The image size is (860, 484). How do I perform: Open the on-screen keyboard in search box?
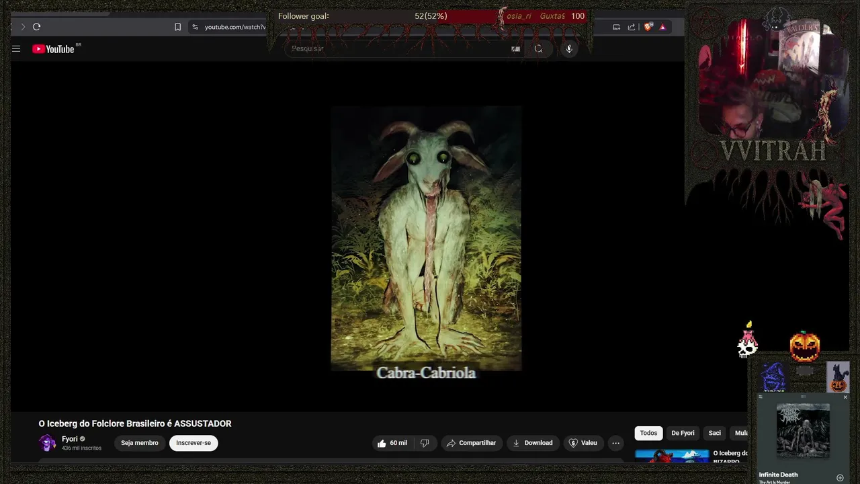point(515,48)
